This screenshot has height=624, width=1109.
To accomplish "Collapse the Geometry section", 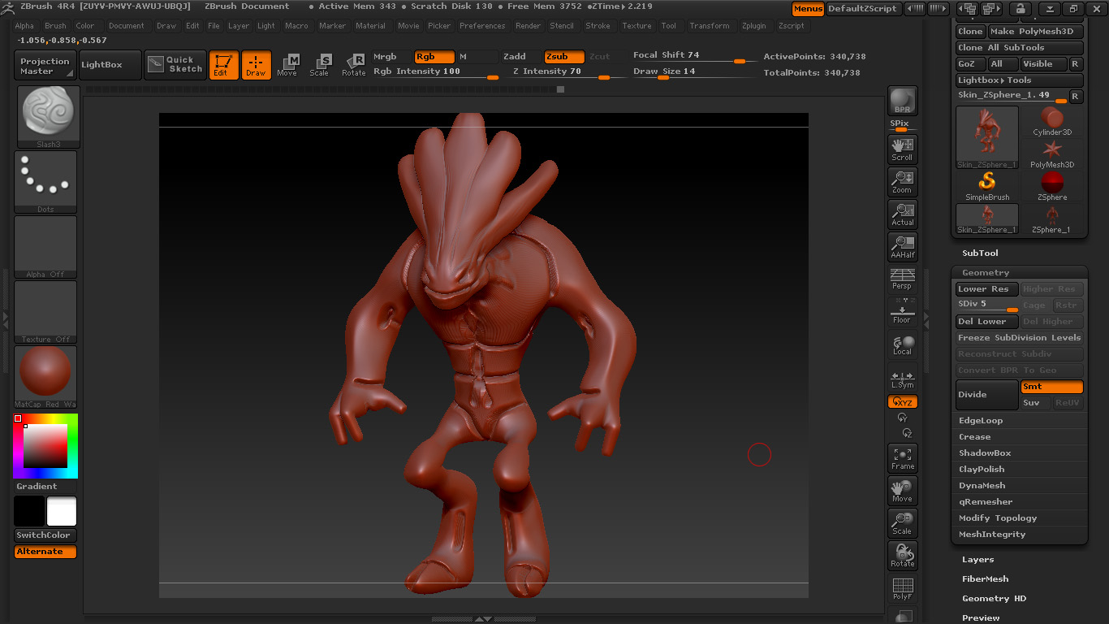I will point(986,273).
